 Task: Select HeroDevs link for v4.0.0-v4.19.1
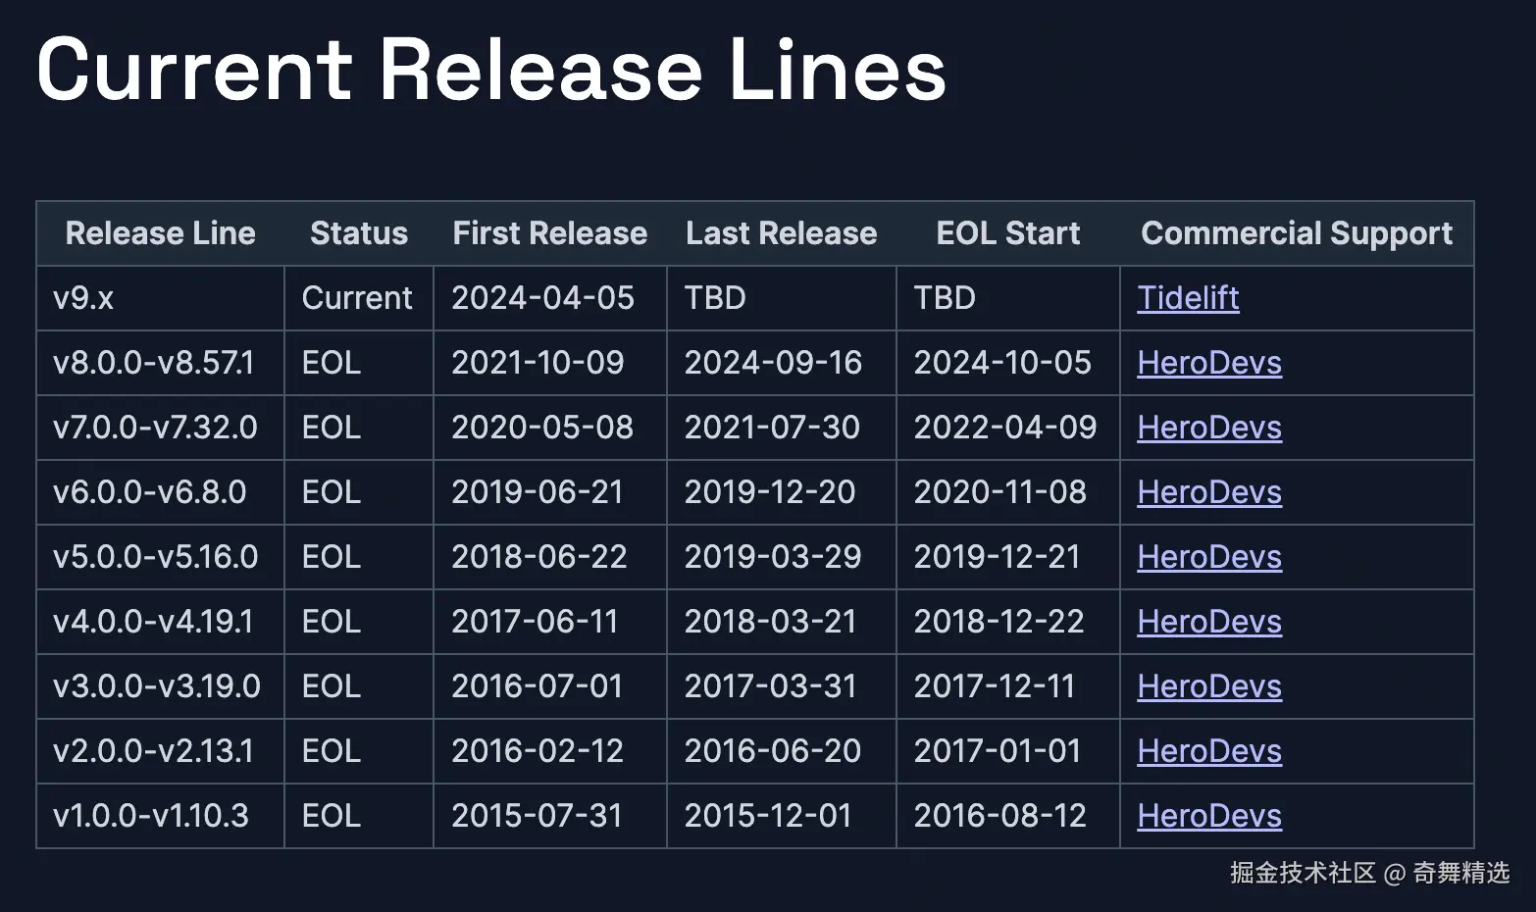tap(1209, 622)
